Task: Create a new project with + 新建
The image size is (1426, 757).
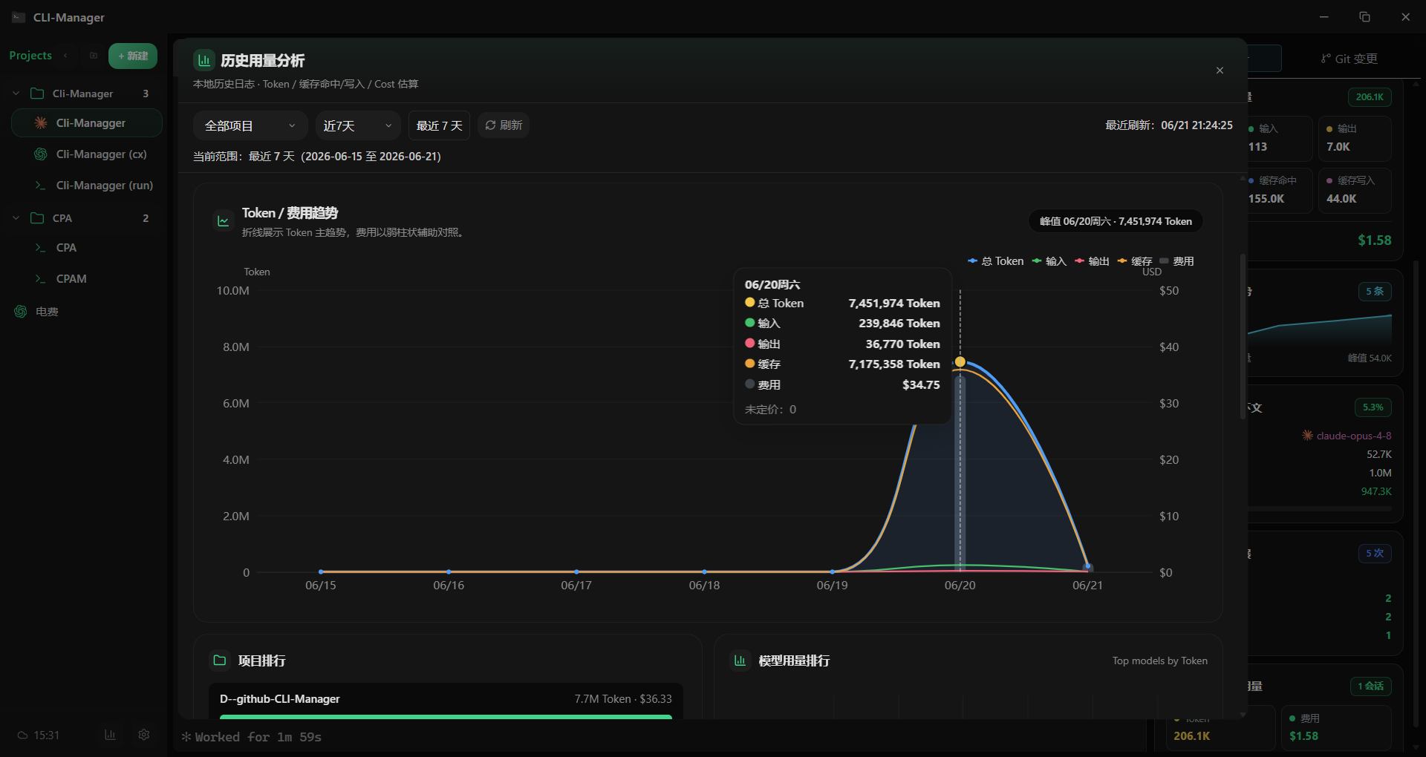Action: (133, 56)
